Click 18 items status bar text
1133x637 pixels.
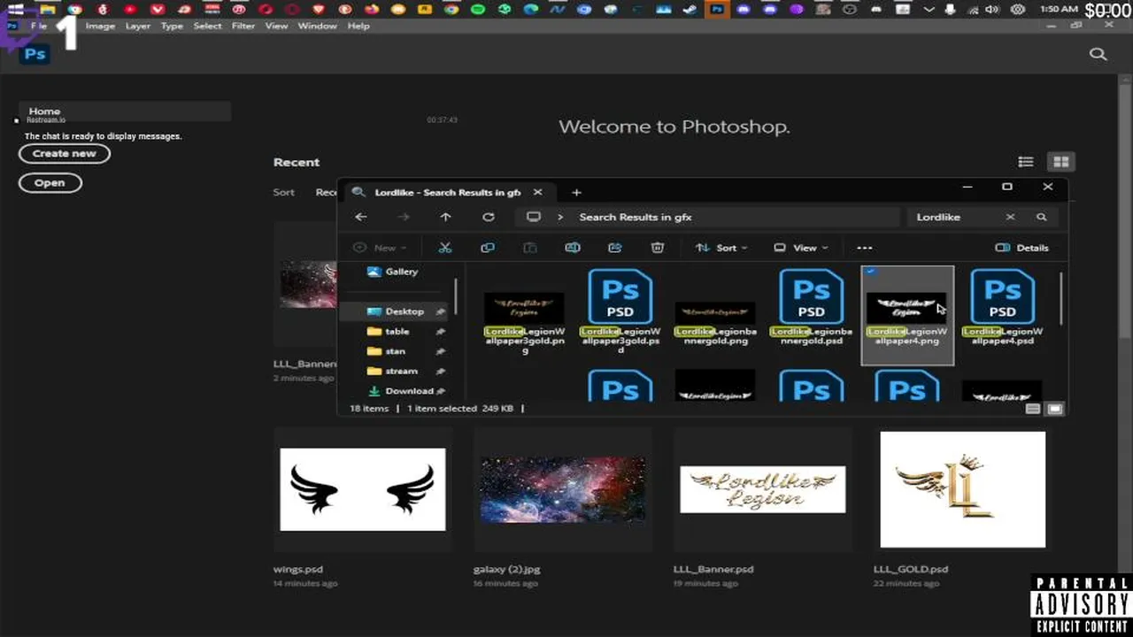click(x=369, y=409)
